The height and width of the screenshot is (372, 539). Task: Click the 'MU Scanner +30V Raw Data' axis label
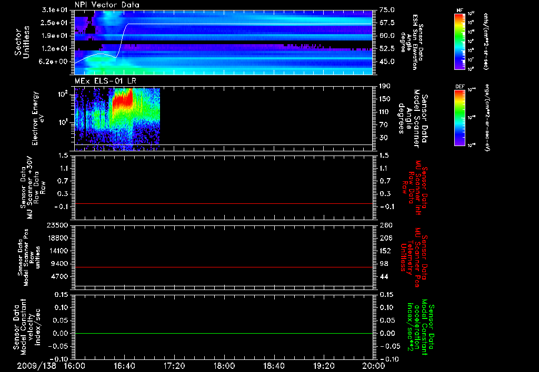33,188
